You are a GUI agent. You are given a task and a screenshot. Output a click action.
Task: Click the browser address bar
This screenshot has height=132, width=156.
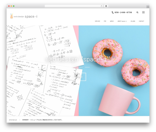(x=74, y=6)
